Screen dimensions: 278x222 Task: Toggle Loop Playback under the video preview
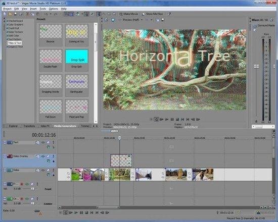pos(156,119)
